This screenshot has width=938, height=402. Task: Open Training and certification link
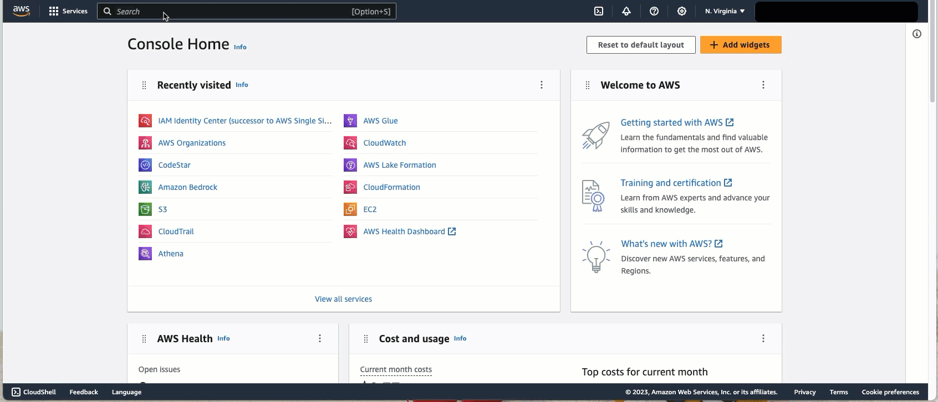coord(676,183)
